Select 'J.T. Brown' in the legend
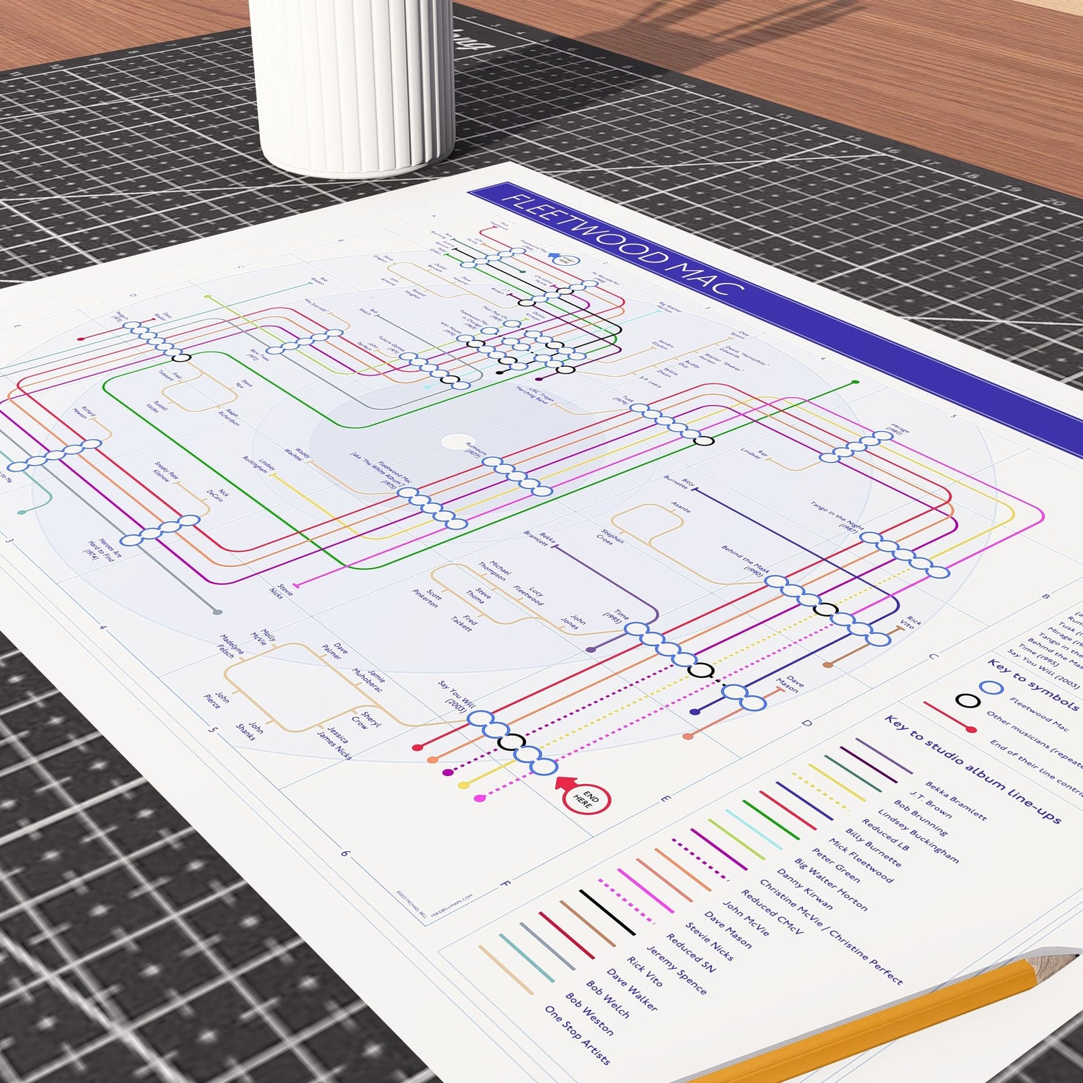The height and width of the screenshot is (1083, 1083). (x=930, y=804)
